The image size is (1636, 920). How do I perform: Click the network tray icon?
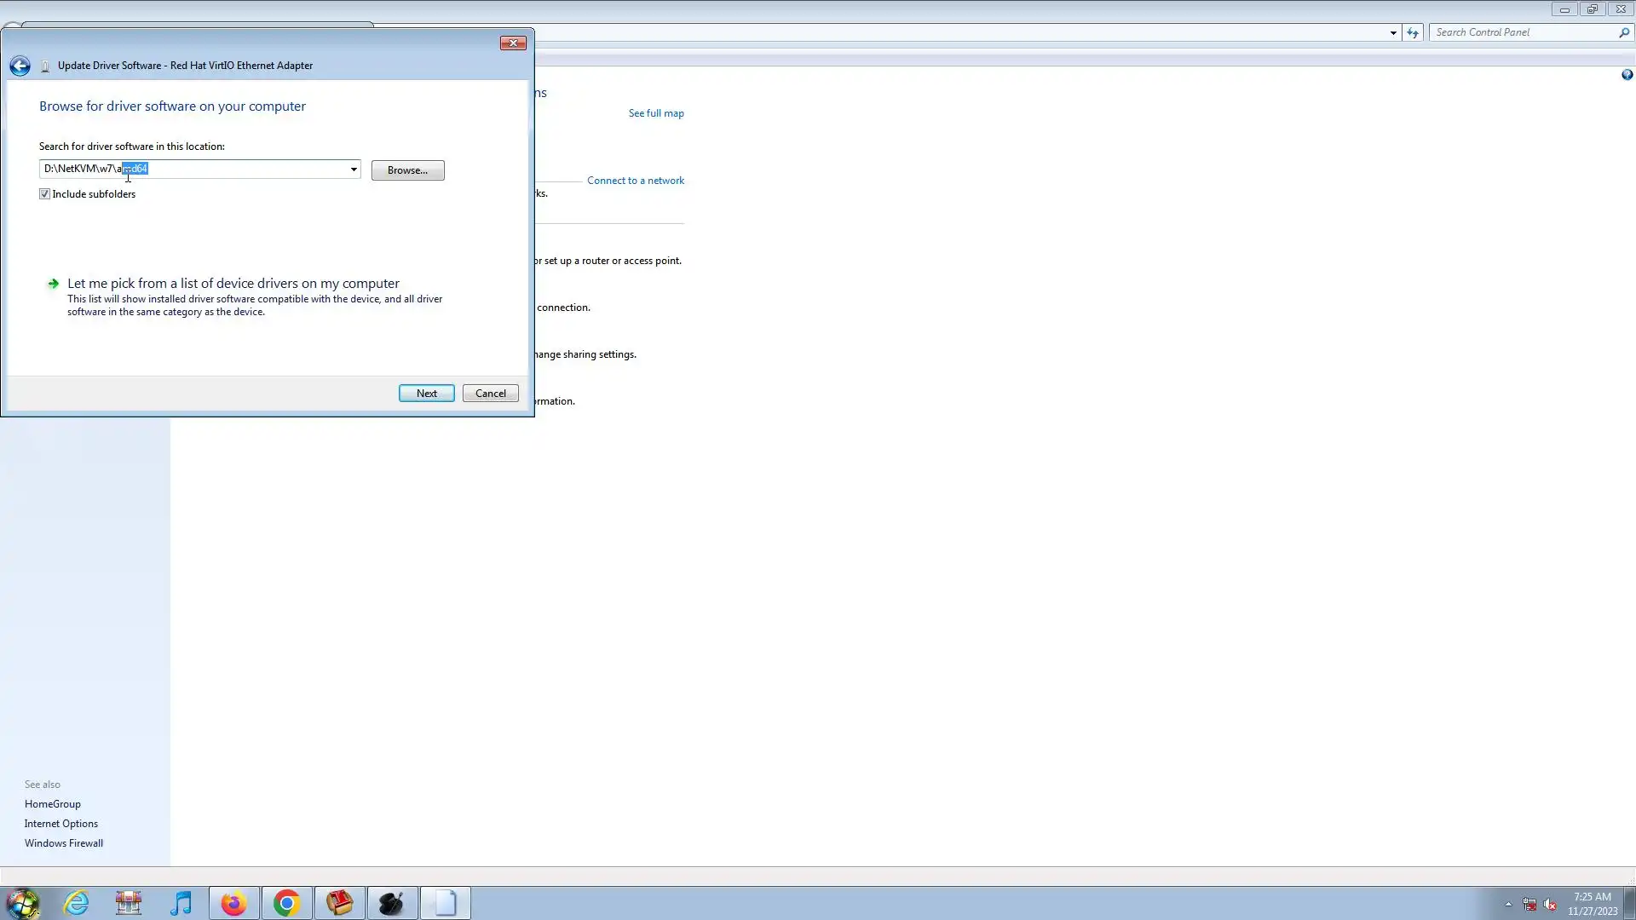coord(1529,905)
